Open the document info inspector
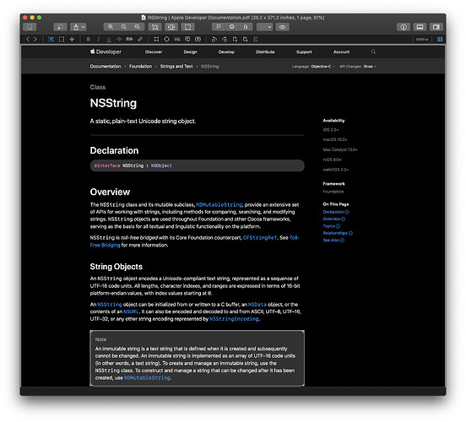Viewport: 466px width, 422px height. tap(404, 27)
